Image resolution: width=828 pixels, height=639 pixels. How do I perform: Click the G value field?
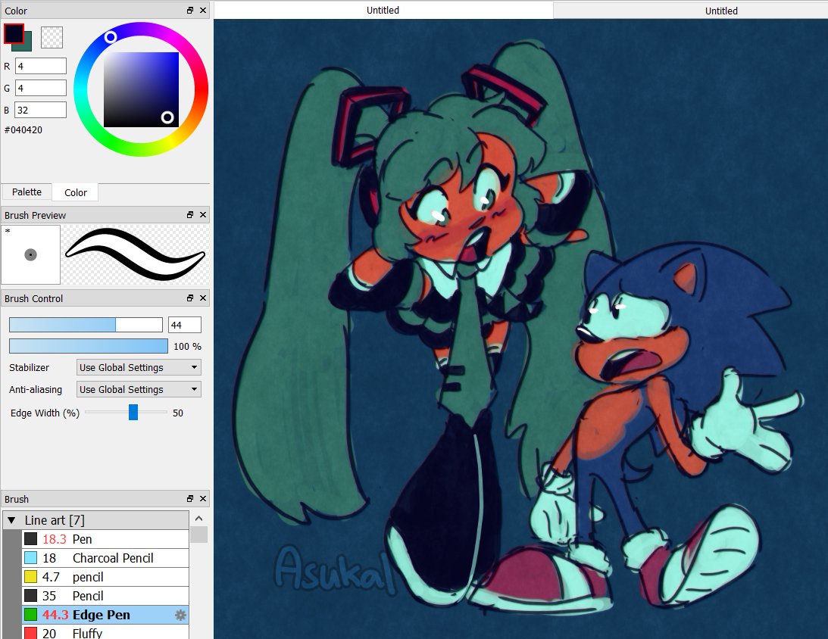tap(41, 88)
